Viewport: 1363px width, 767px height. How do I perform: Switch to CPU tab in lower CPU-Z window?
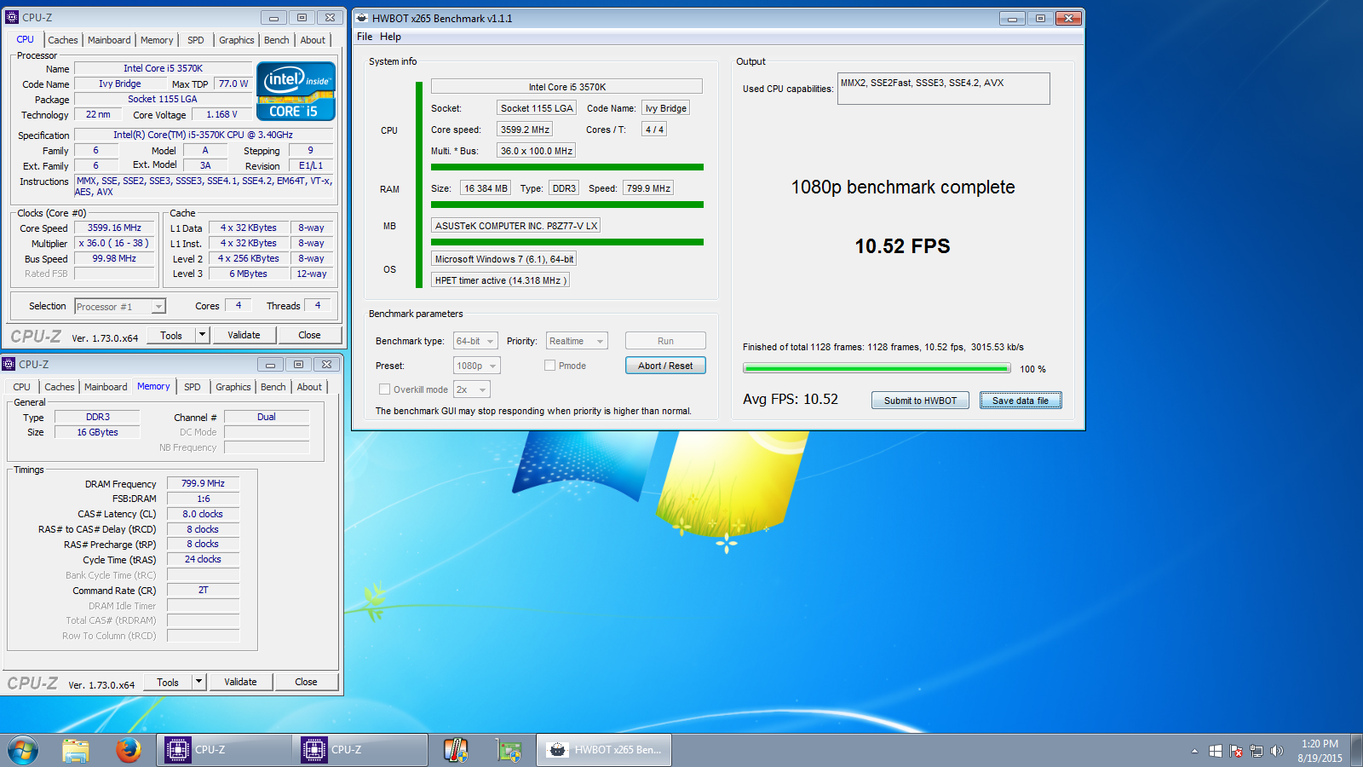22,387
